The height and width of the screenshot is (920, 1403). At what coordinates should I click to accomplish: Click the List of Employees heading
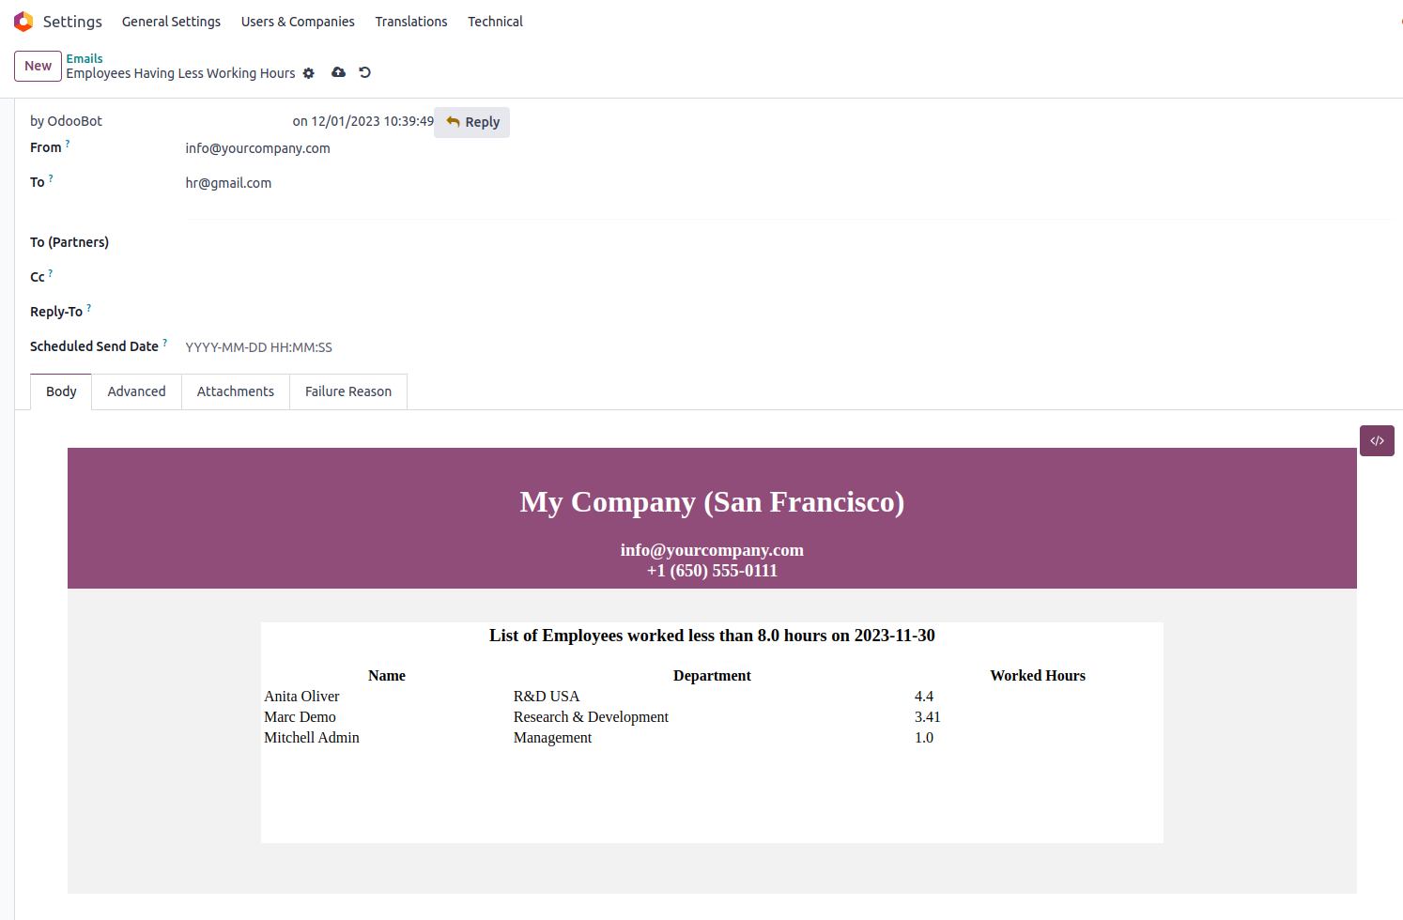pos(712,636)
